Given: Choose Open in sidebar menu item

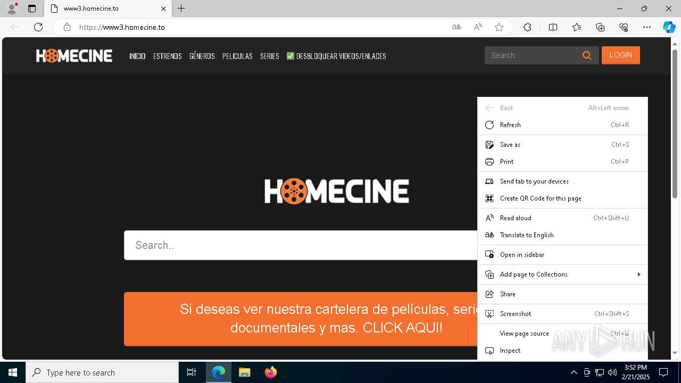Looking at the screenshot, I should click(562, 255).
